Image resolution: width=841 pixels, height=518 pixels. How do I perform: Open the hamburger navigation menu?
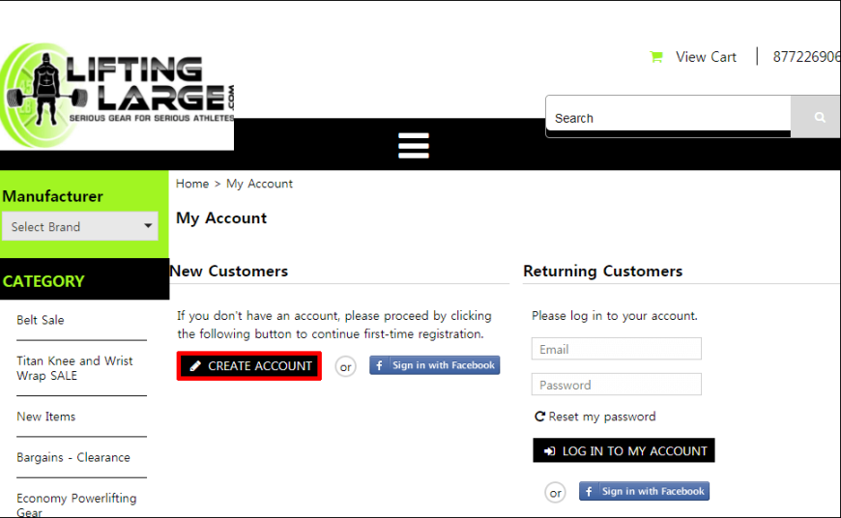pos(414,145)
